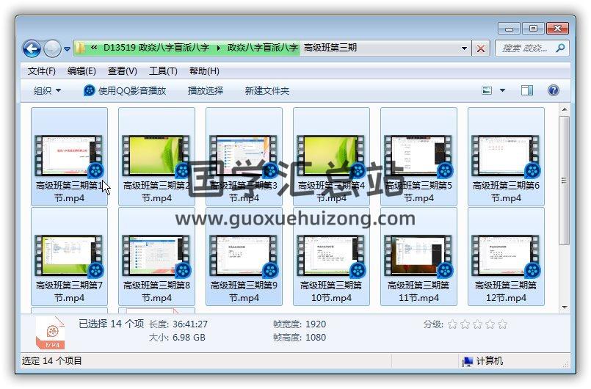
Task: Open the 查看(V) menu
Action: (122, 71)
